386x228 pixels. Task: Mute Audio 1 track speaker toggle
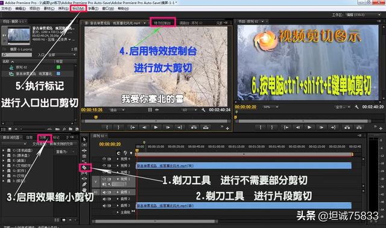[x=104, y=192]
